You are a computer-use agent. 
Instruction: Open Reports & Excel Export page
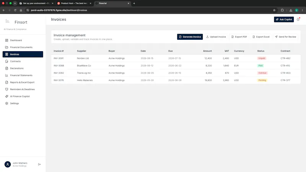pos(23,83)
